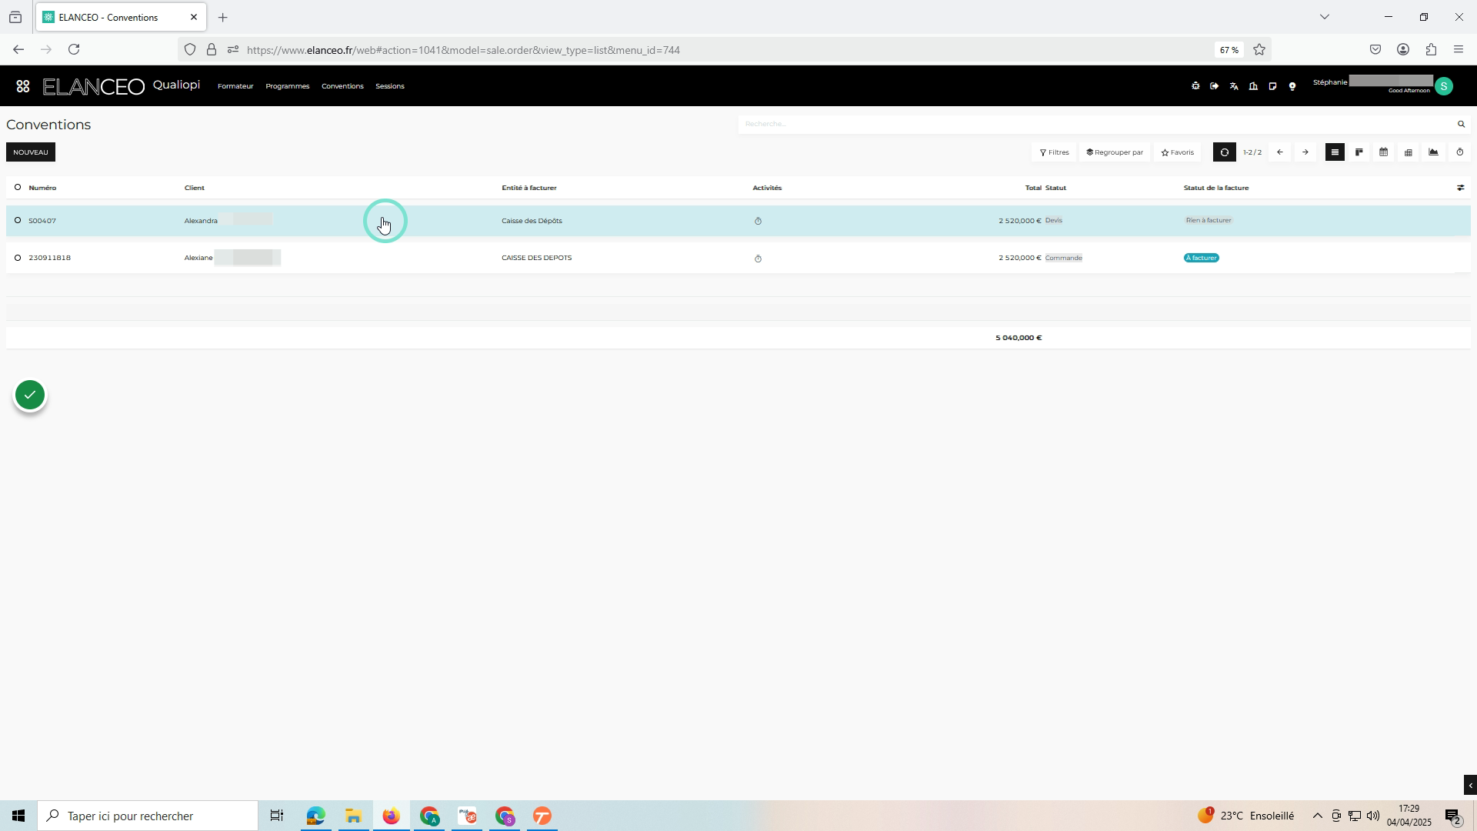The width and height of the screenshot is (1477, 831).
Task: Sort by Numéro column header
Action: pos(42,188)
